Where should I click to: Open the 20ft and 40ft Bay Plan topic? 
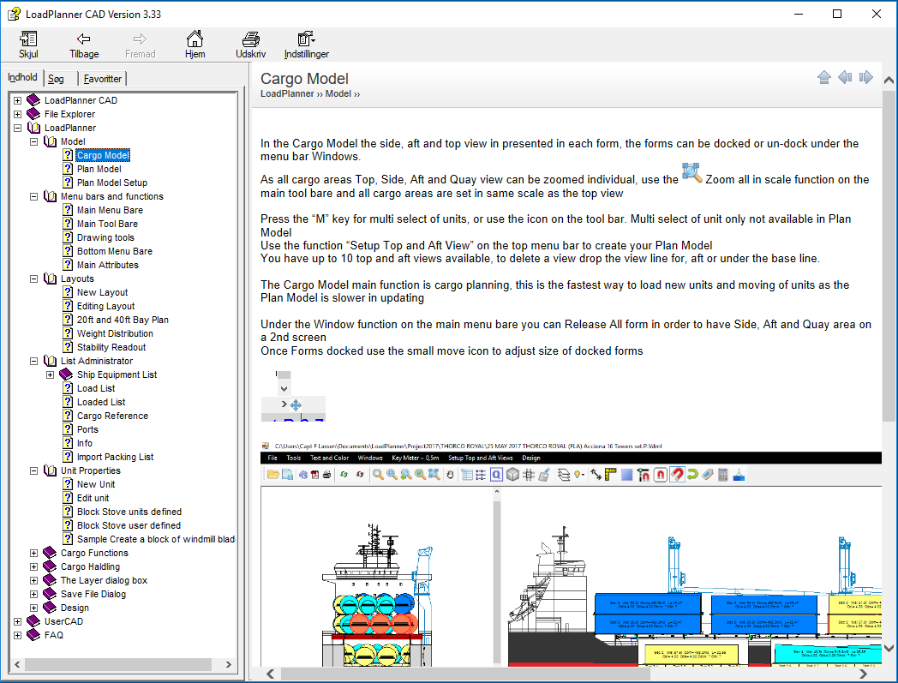pyautogui.click(x=123, y=320)
